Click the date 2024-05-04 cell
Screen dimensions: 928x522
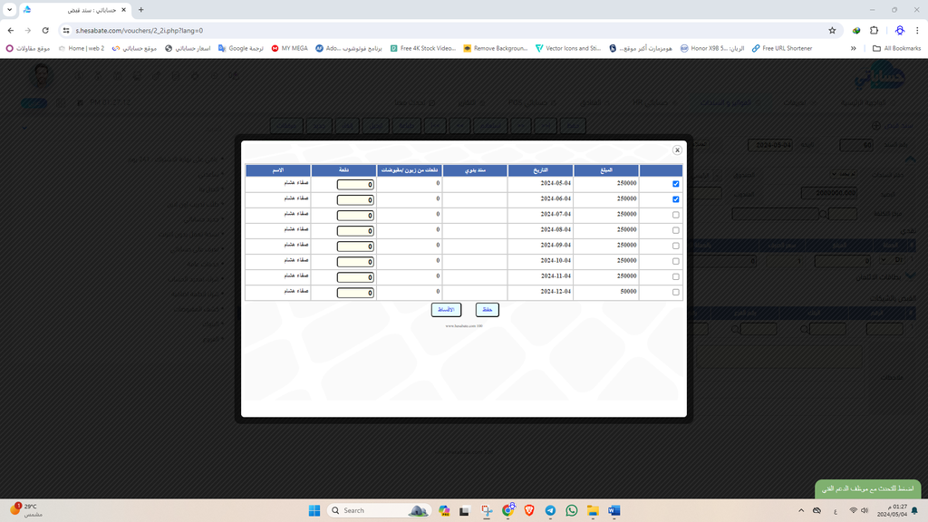(x=556, y=183)
